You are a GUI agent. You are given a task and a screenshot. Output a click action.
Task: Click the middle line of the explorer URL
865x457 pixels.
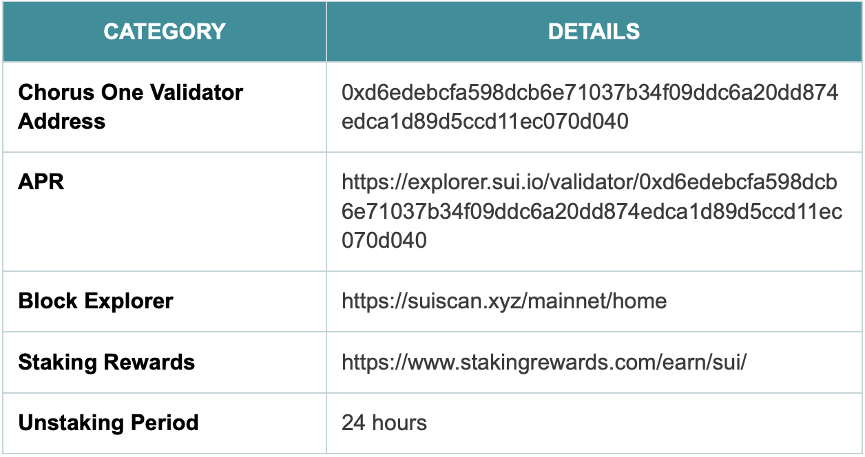tap(592, 211)
